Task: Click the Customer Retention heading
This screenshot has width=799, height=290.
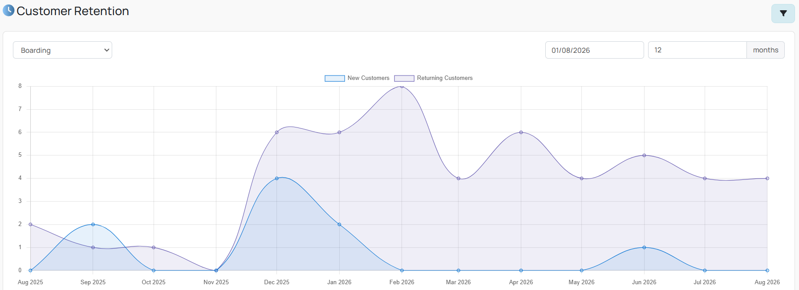Action: [73, 11]
